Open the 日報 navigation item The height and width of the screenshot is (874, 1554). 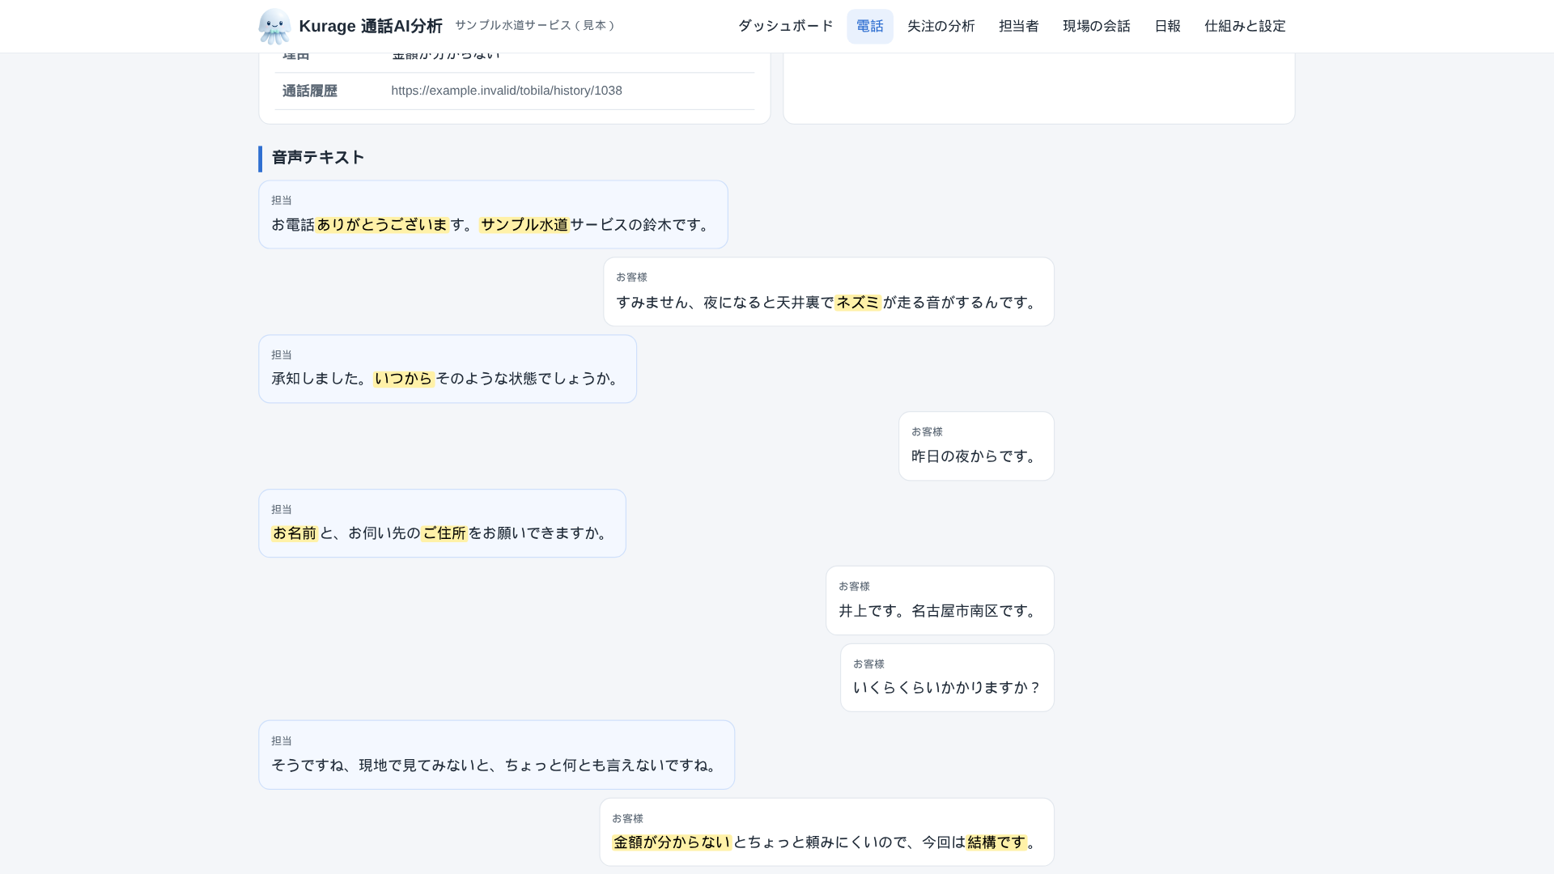(x=1167, y=26)
